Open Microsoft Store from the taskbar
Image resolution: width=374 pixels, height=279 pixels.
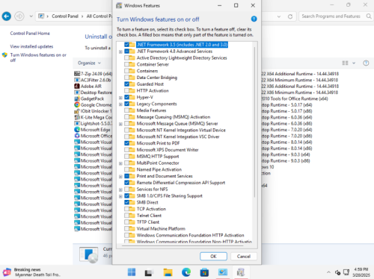pyautogui.click(x=204, y=272)
